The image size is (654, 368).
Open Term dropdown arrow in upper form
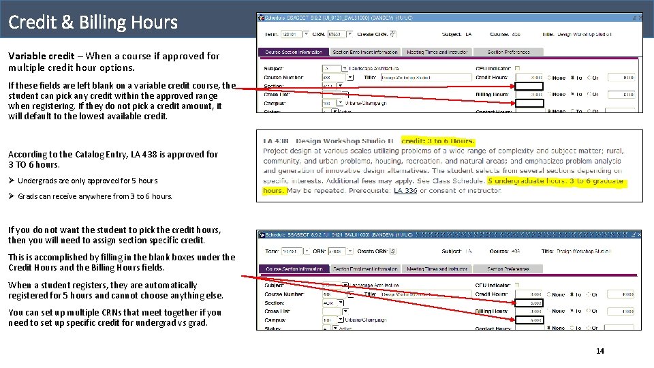[x=306, y=34]
